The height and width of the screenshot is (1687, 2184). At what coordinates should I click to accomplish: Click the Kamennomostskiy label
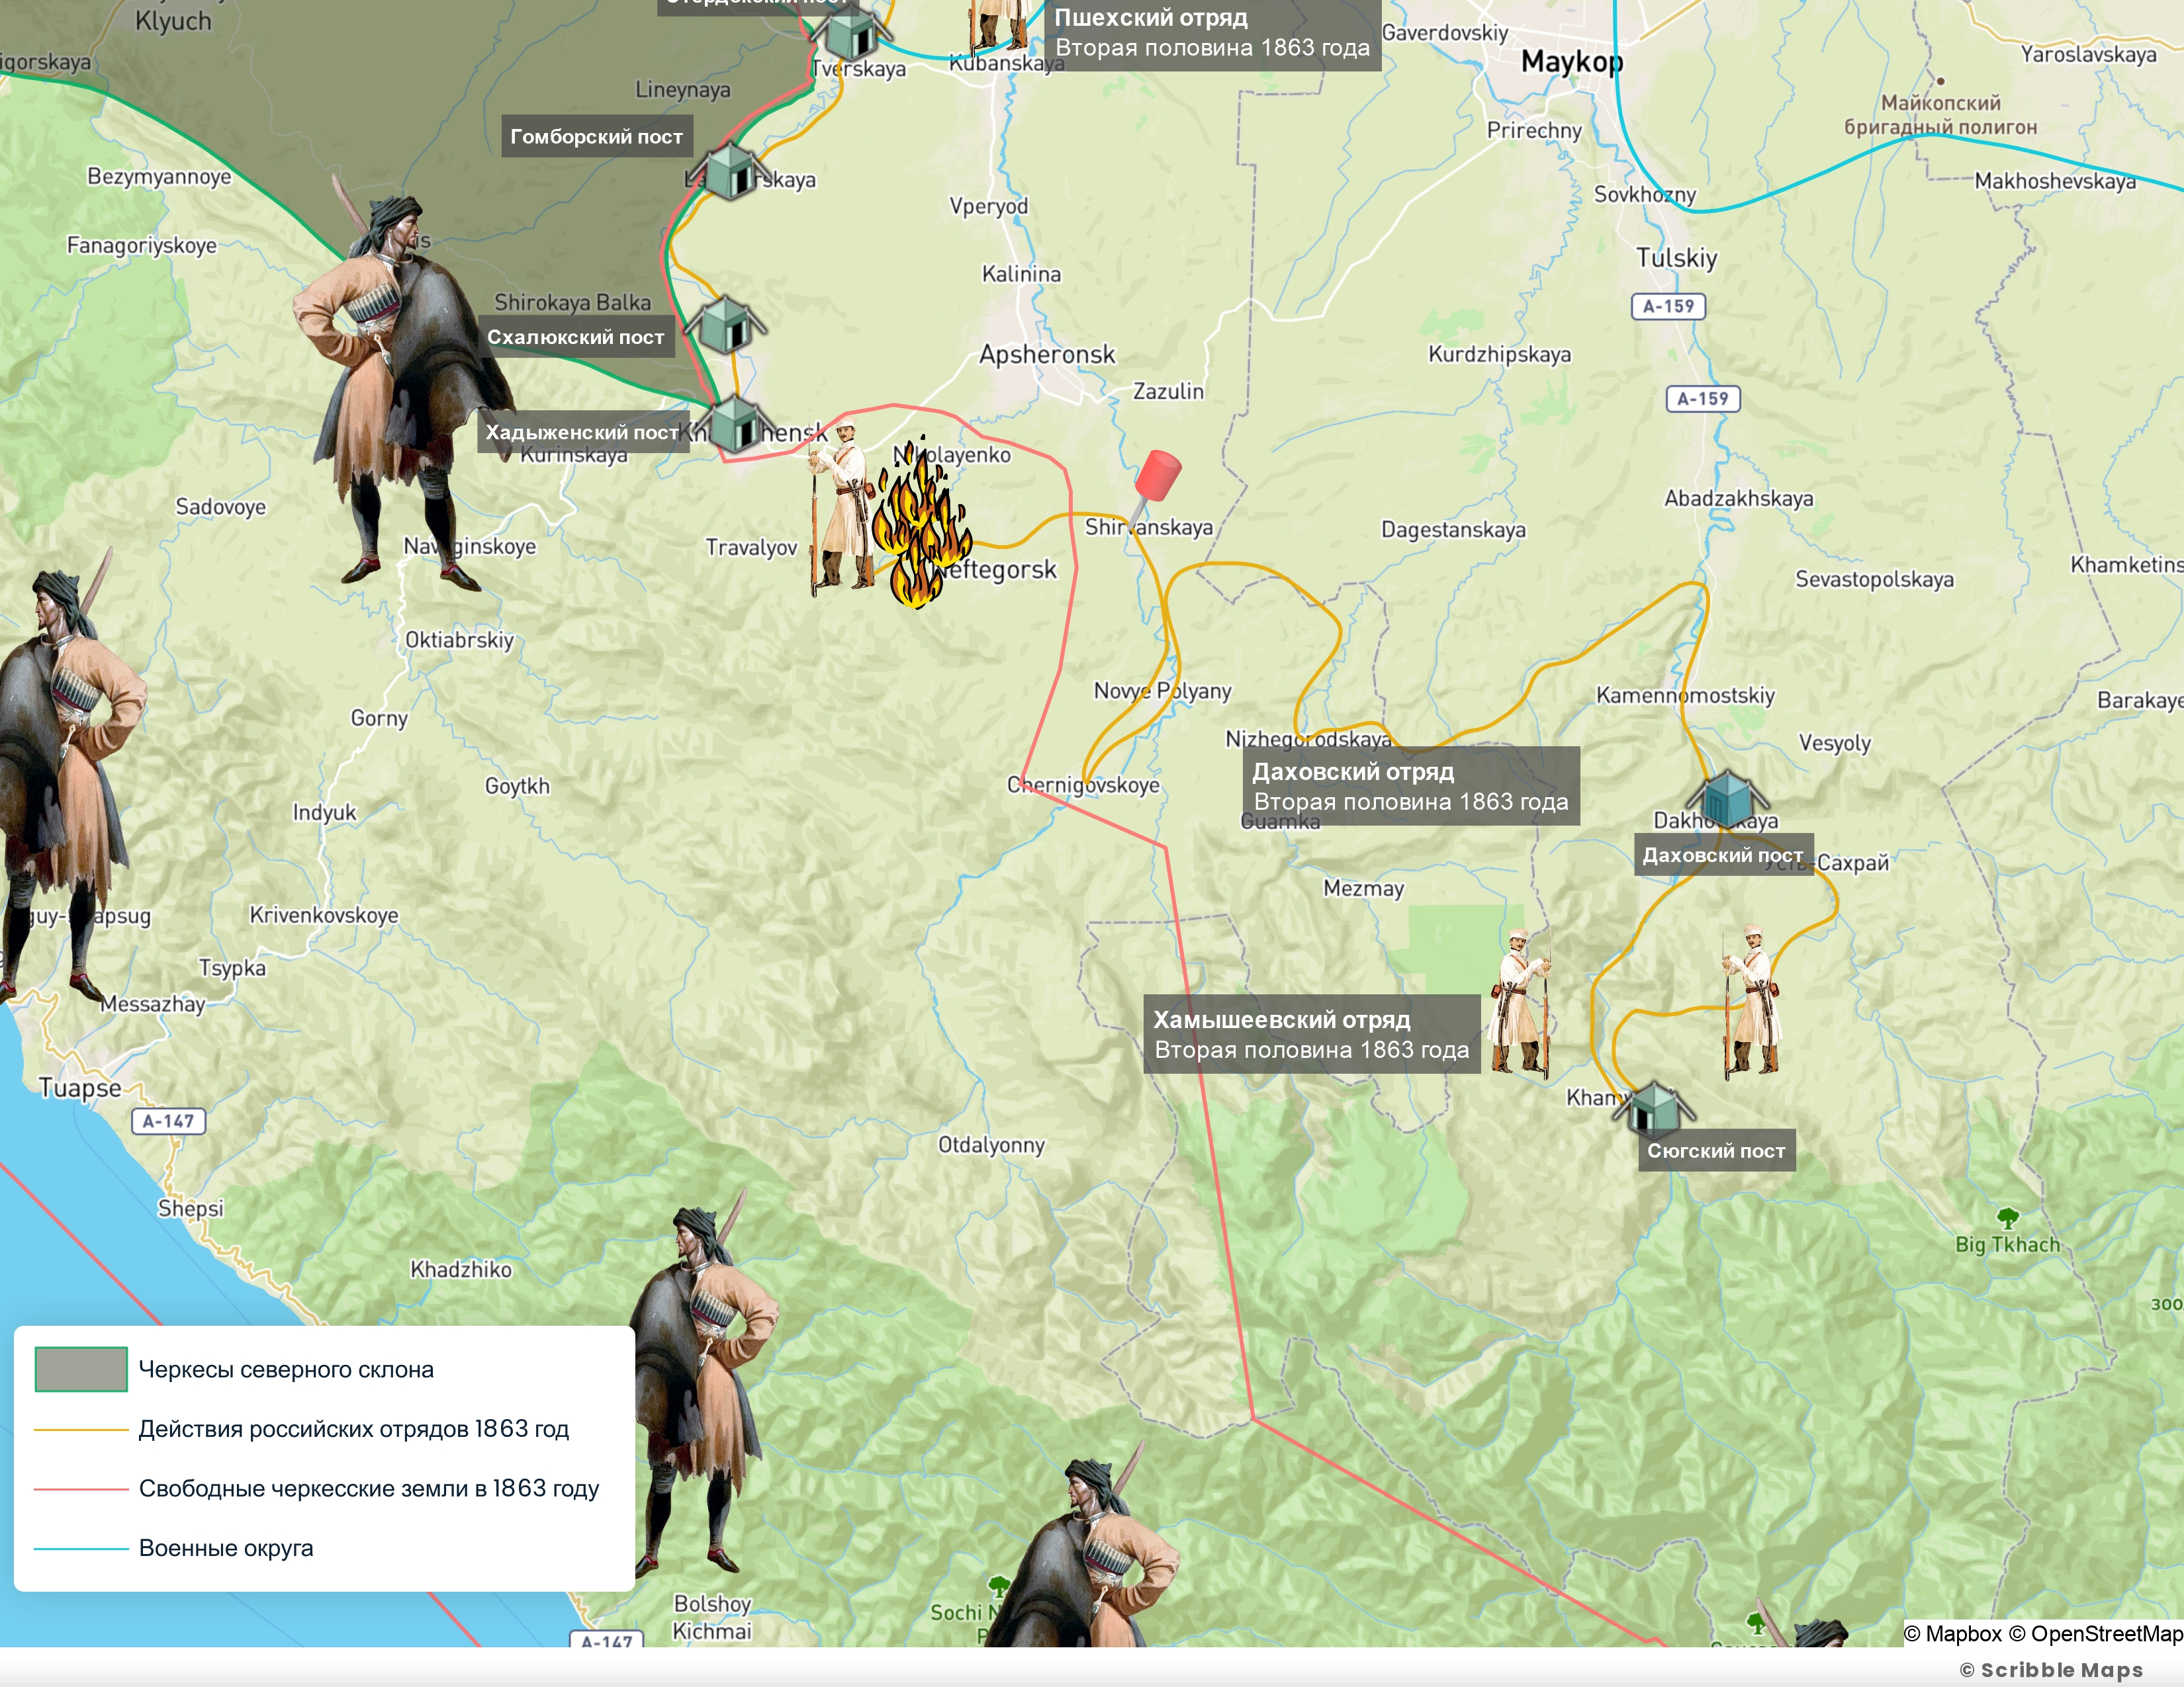point(1685,695)
